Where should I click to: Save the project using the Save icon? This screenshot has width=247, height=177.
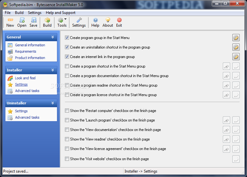(x=33, y=20)
